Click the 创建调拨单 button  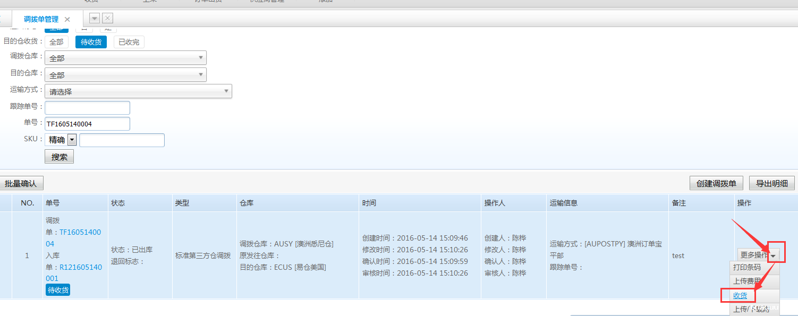[716, 183]
